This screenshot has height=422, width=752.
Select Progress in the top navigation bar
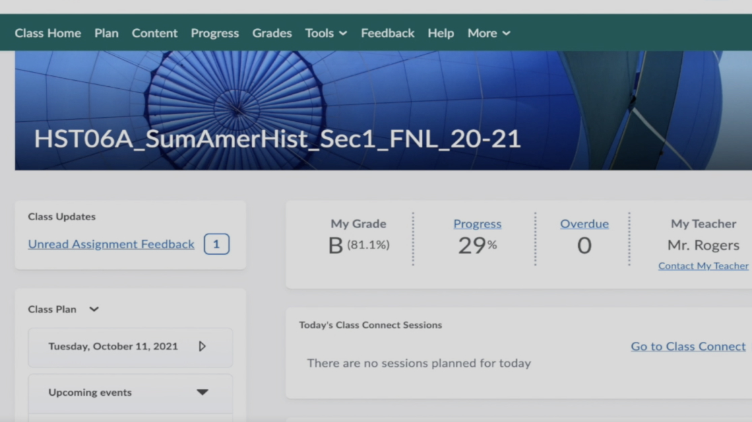click(x=214, y=33)
